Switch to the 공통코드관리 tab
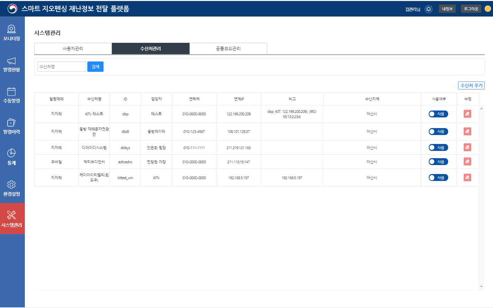 pyautogui.click(x=228, y=49)
